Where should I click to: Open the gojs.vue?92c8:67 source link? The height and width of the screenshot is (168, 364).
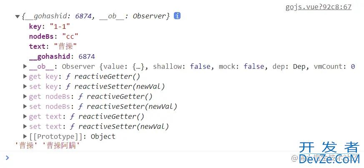318,7
